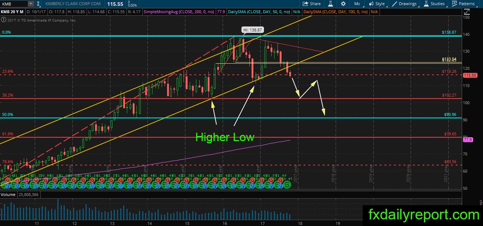This screenshot has height=226, width=483.
Task: Click the 0.0% Fibonacci level label
Action: coord(6,32)
